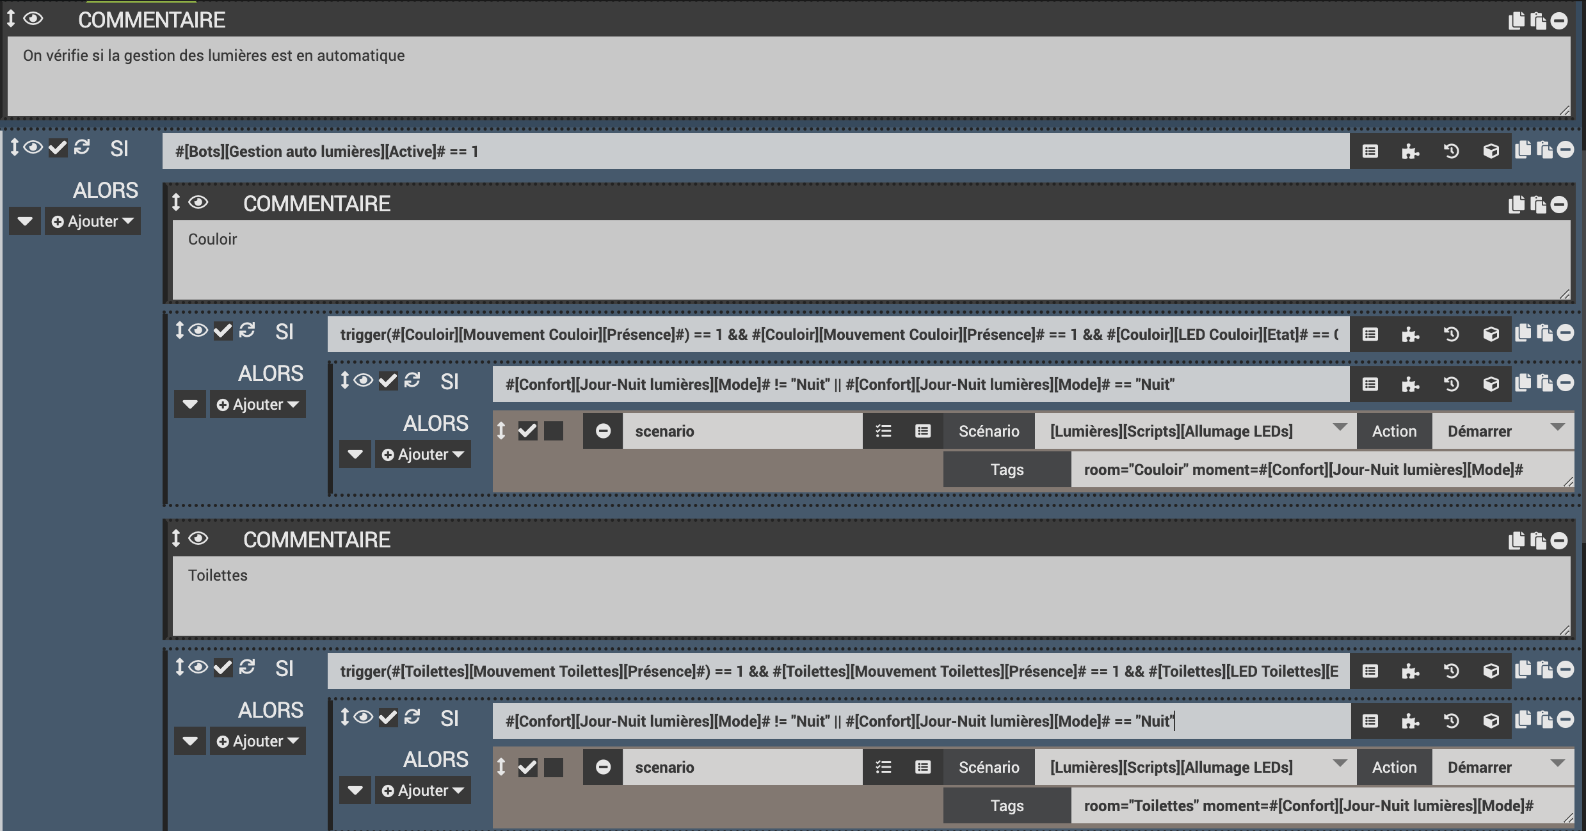Click cube icon on Toilettes trigger condition row
Image resolution: width=1586 pixels, height=831 pixels.
click(x=1491, y=671)
